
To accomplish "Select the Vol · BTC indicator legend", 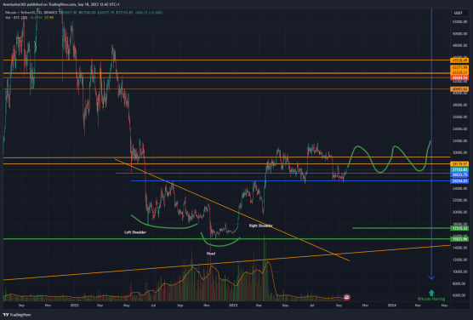I will click(x=16, y=18).
